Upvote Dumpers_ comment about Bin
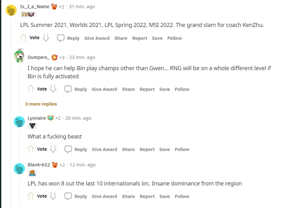This screenshot has width=292, height=208. (x=31, y=89)
